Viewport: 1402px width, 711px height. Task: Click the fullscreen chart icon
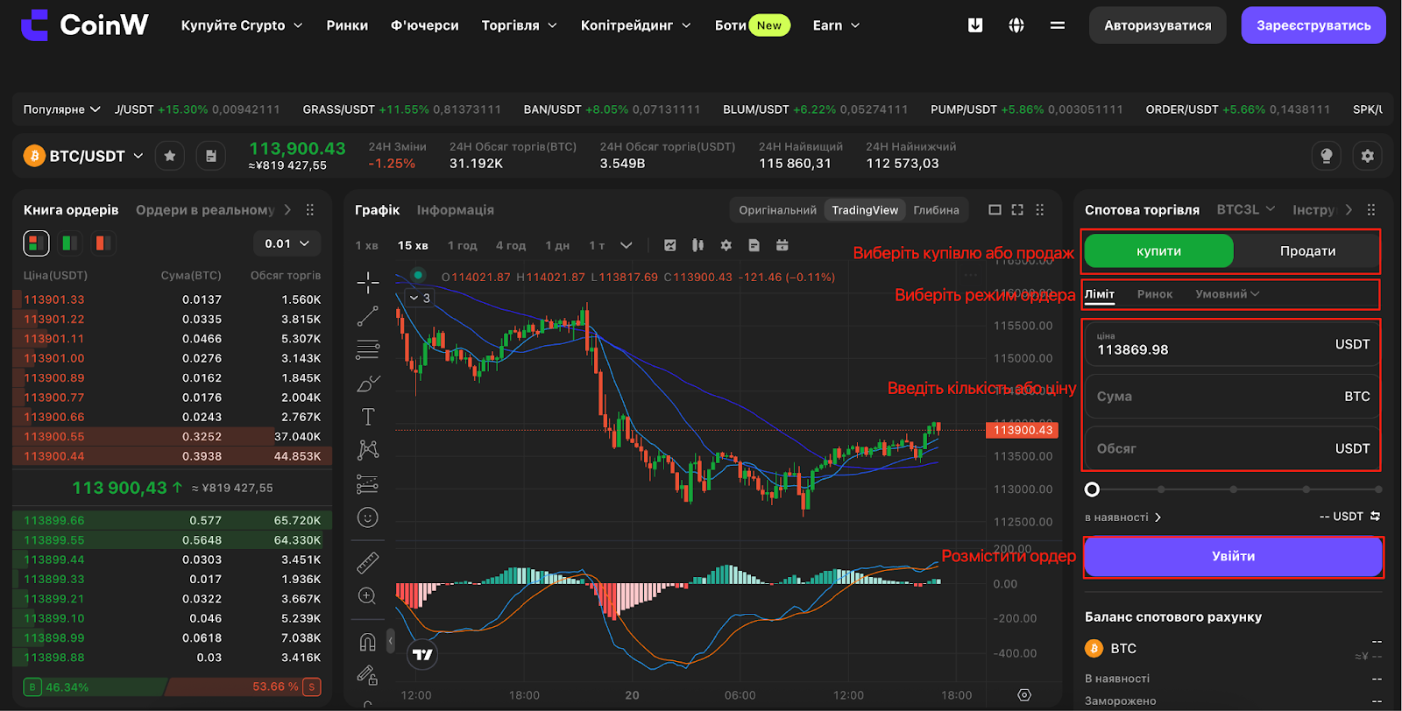(1017, 210)
